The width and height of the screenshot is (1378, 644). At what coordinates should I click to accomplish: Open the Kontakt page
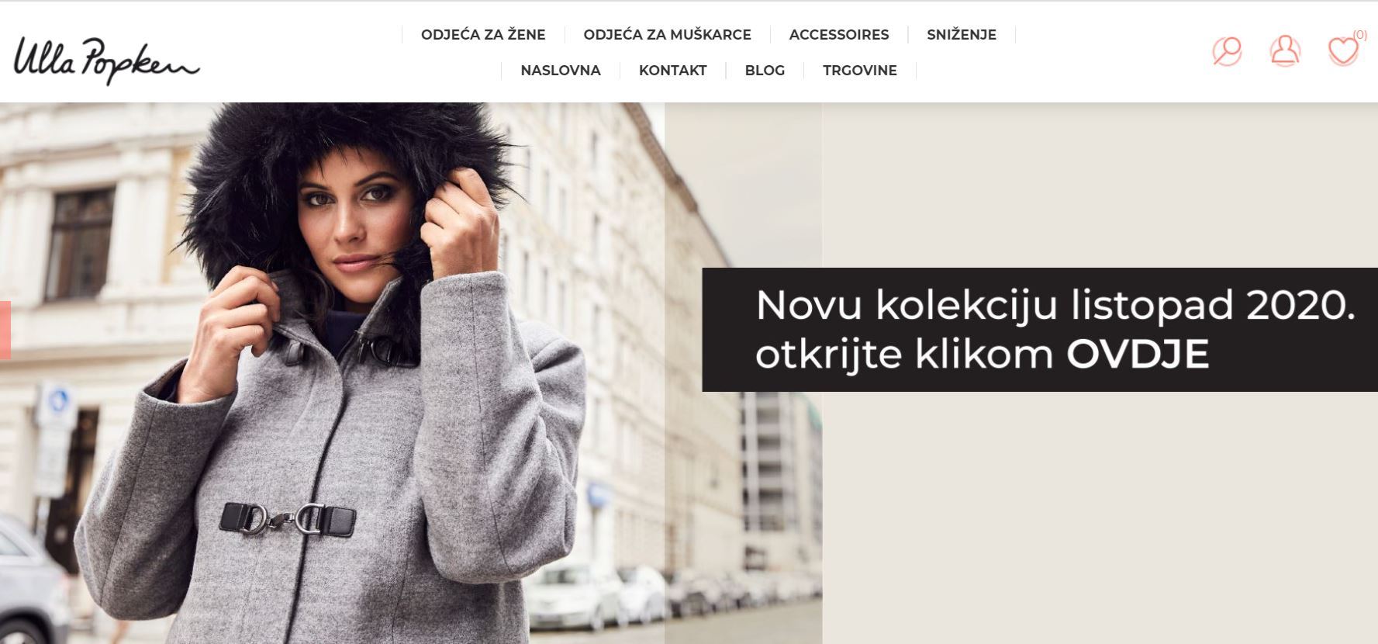coord(672,71)
